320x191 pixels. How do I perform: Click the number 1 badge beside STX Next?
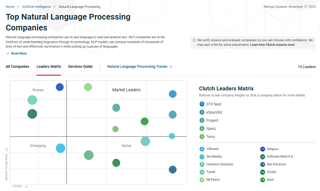pyautogui.click(x=202, y=104)
